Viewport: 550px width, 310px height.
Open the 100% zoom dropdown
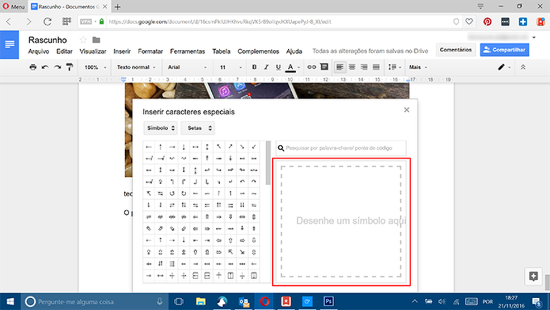tap(95, 67)
